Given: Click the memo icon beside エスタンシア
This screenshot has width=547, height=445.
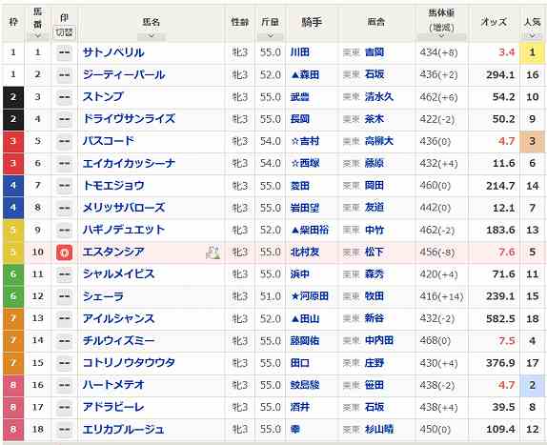Looking at the screenshot, I should [x=213, y=253].
